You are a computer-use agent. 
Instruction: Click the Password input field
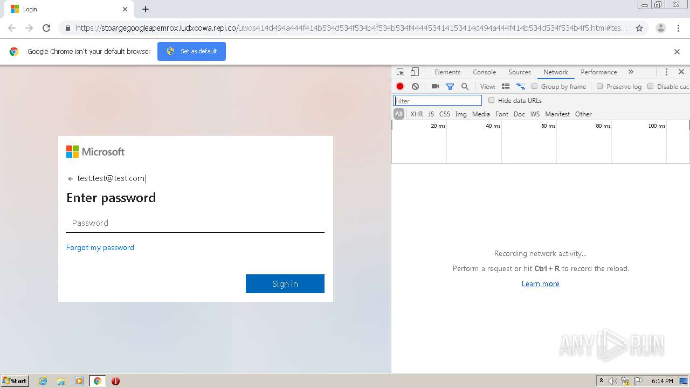point(195,223)
